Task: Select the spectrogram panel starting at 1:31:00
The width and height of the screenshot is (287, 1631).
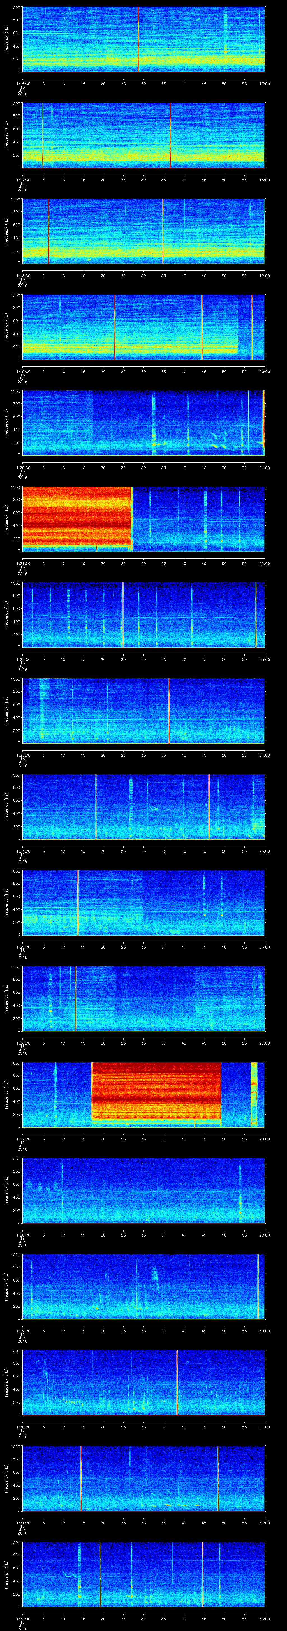Action: click(143, 1478)
